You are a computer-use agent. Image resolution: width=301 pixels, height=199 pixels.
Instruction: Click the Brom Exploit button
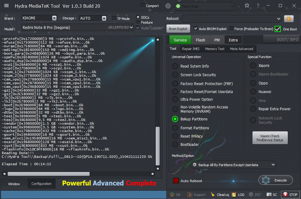tap(178, 29)
